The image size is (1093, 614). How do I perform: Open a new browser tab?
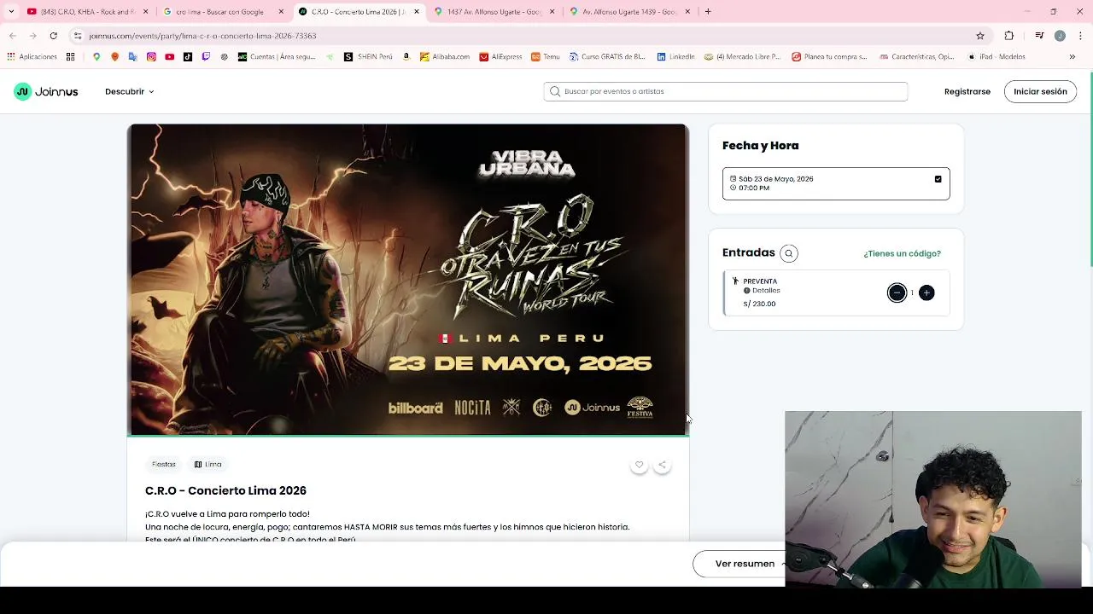(x=708, y=12)
